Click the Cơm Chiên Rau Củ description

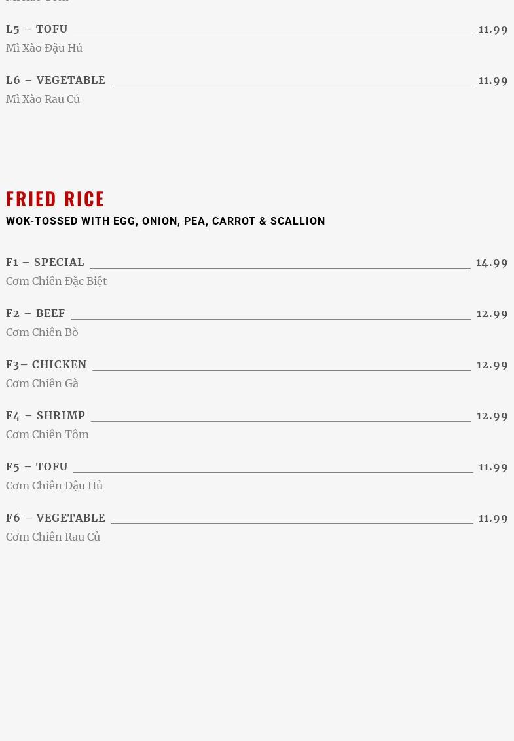point(53,537)
